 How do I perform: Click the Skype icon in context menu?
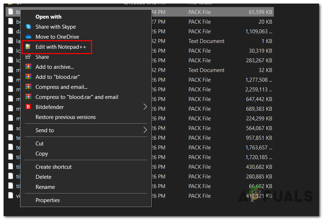(x=28, y=27)
